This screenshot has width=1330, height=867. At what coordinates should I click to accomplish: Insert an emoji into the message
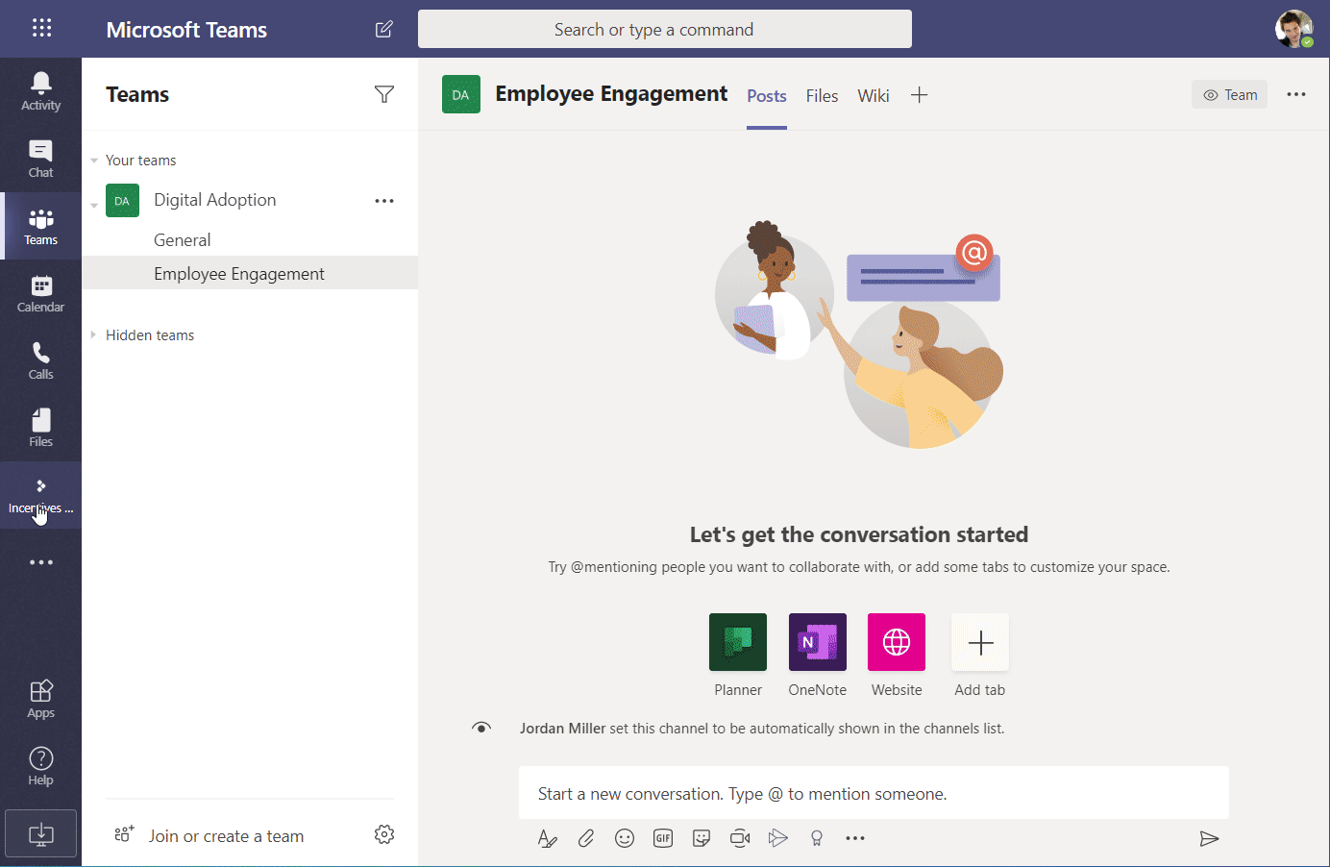pyautogui.click(x=624, y=837)
